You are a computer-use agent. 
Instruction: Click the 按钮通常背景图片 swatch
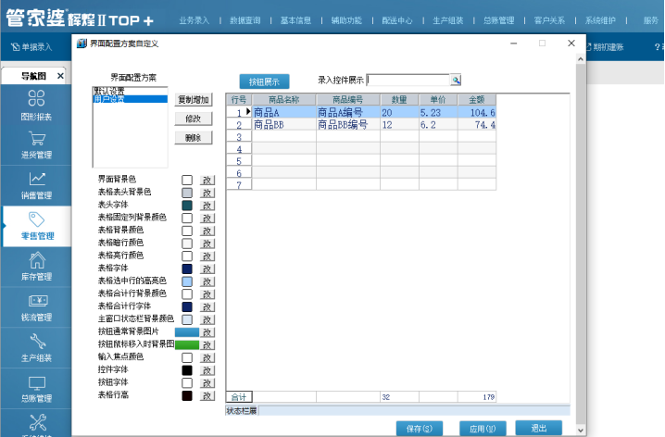187,332
